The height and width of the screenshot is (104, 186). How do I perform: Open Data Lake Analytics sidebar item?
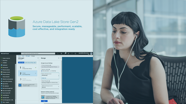6,91
